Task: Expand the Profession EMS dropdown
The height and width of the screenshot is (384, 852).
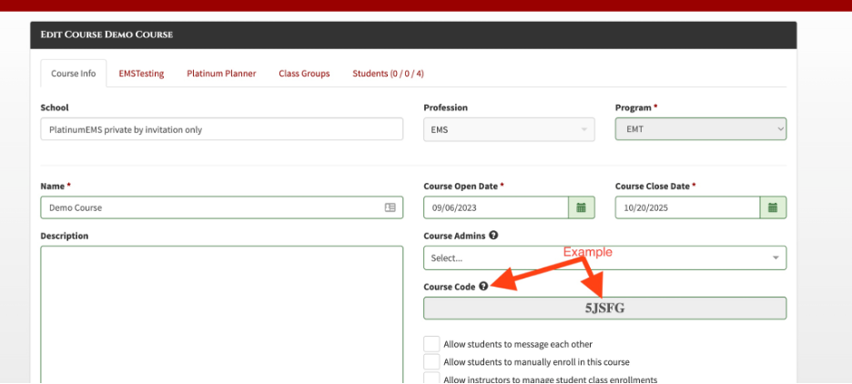Action: (x=509, y=129)
